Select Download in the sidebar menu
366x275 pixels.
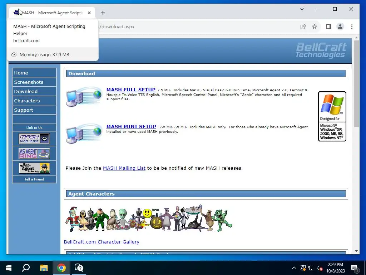[34, 91]
